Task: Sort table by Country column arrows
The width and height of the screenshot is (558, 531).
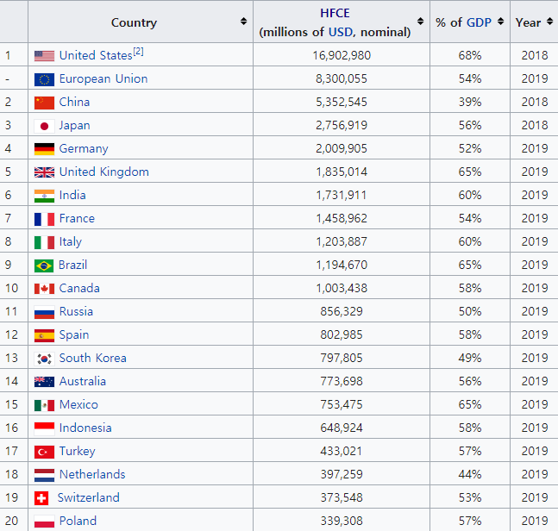Action: [243, 22]
